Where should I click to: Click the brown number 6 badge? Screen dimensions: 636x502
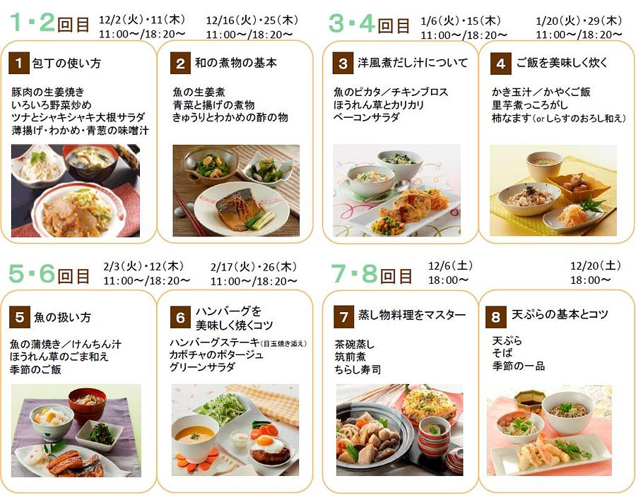tap(180, 318)
